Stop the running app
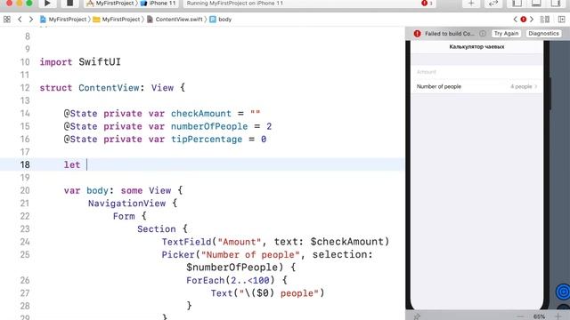570x320 pixels. pyautogui.click(x=69, y=4)
